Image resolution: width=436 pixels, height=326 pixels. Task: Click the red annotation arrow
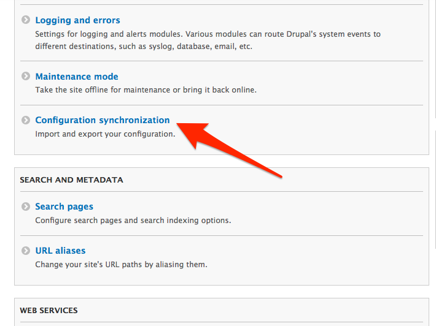229,150
